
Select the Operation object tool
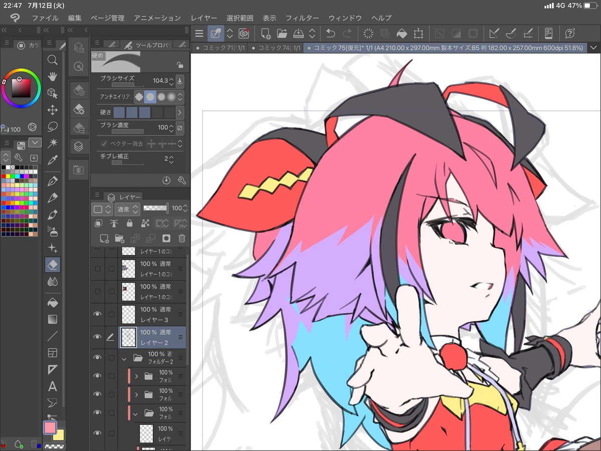click(x=52, y=93)
